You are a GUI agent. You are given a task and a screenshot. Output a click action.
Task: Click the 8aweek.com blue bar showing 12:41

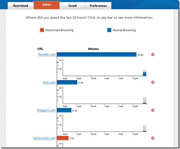97,54
